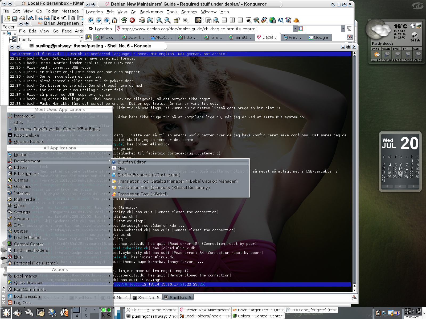Split view top/bottom in Konqueror
This screenshot has height=319, width=426.
[x=224, y=20]
